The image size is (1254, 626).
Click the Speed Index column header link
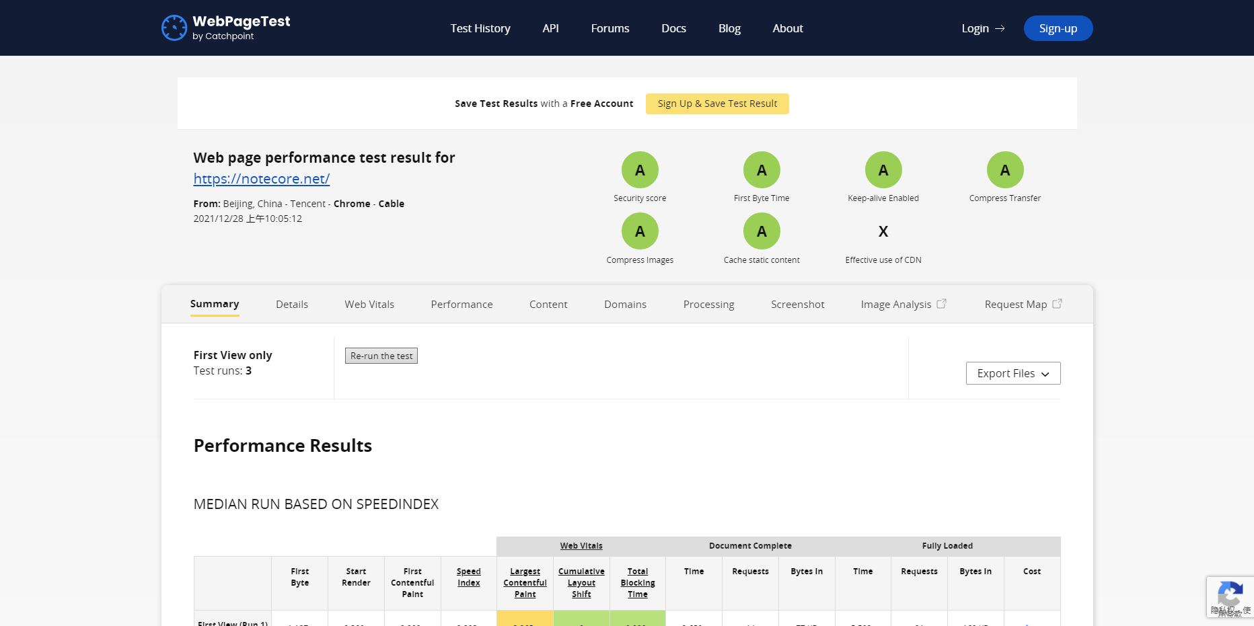[x=468, y=577]
